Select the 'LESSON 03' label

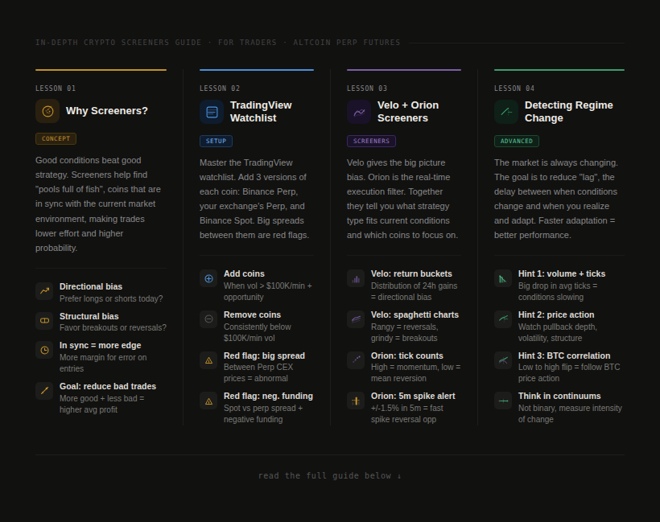point(367,88)
